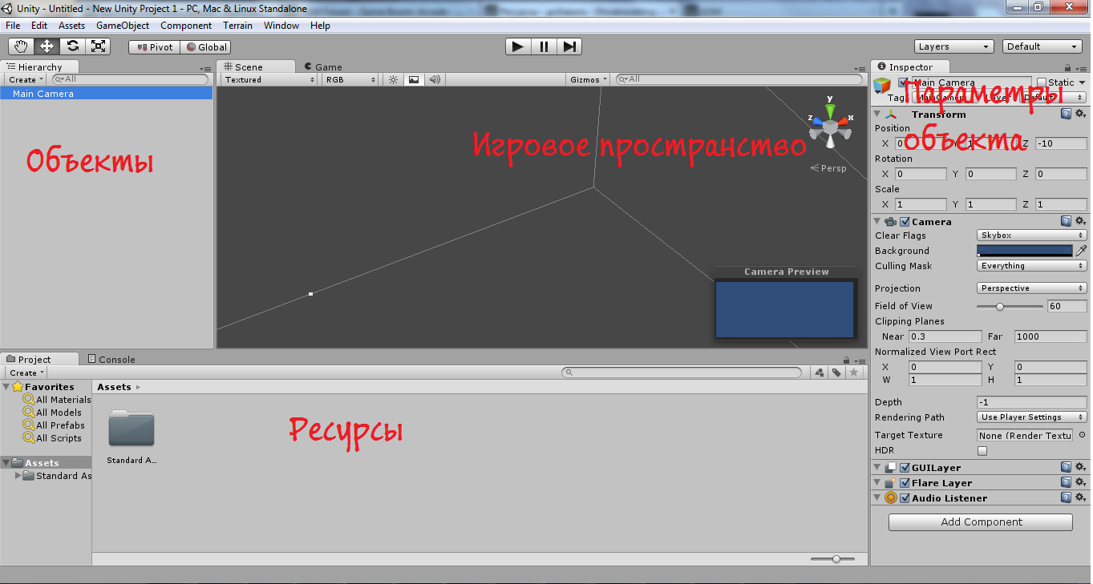Select the Hand tool in the toolbar
The width and height of the screenshot is (1093, 584).
pos(21,46)
